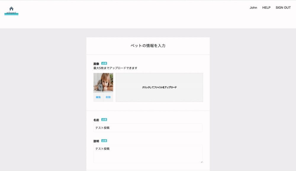Open the HELP page from the navigation bar

coord(266,7)
